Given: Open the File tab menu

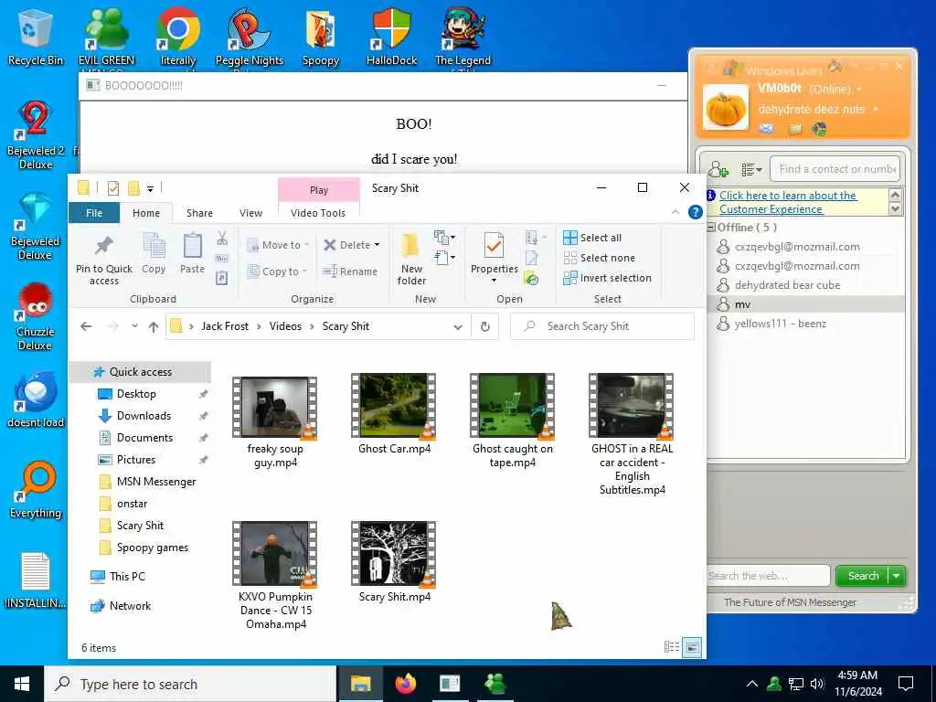Looking at the screenshot, I should 94,212.
